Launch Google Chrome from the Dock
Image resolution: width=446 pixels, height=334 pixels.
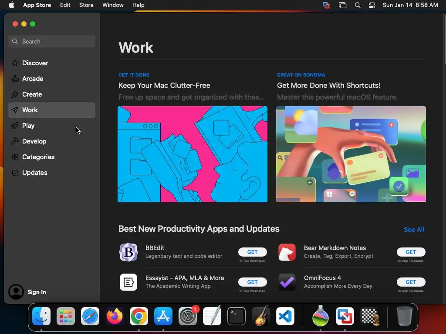tap(139, 316)
